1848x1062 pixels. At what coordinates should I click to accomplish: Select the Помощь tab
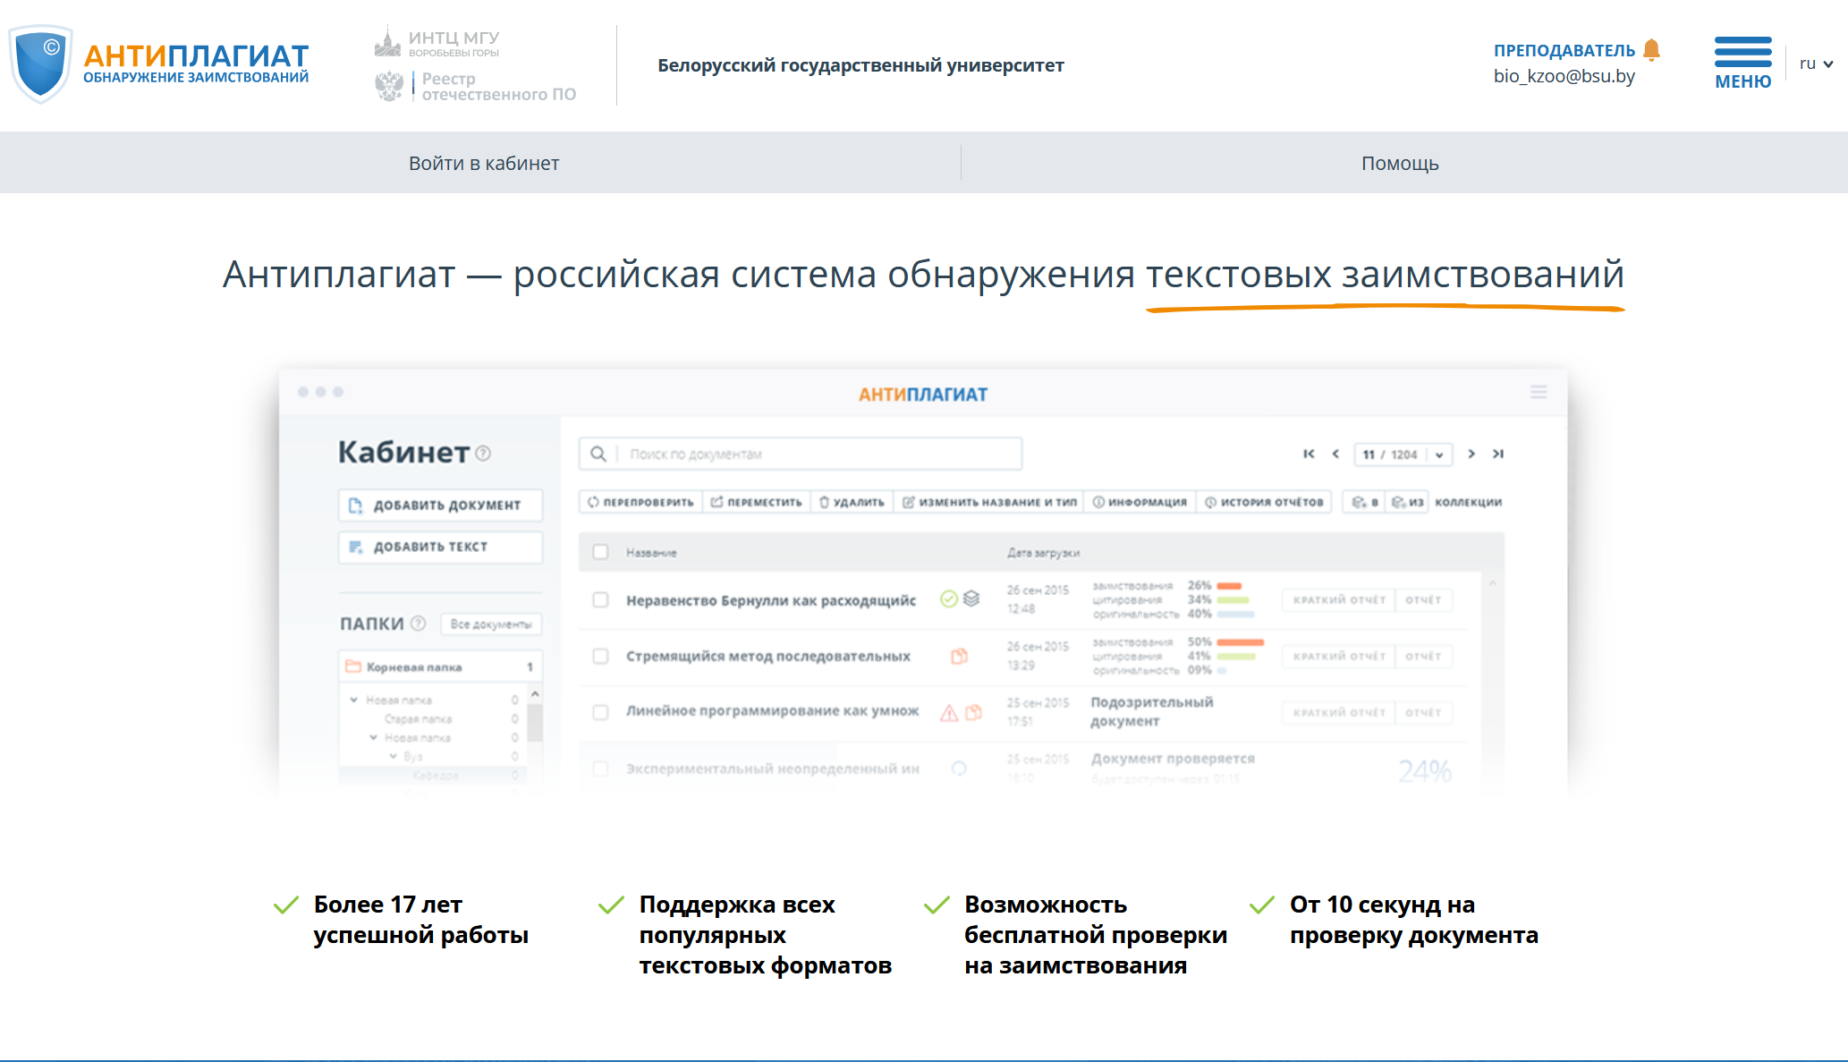tap(1400, 163)
